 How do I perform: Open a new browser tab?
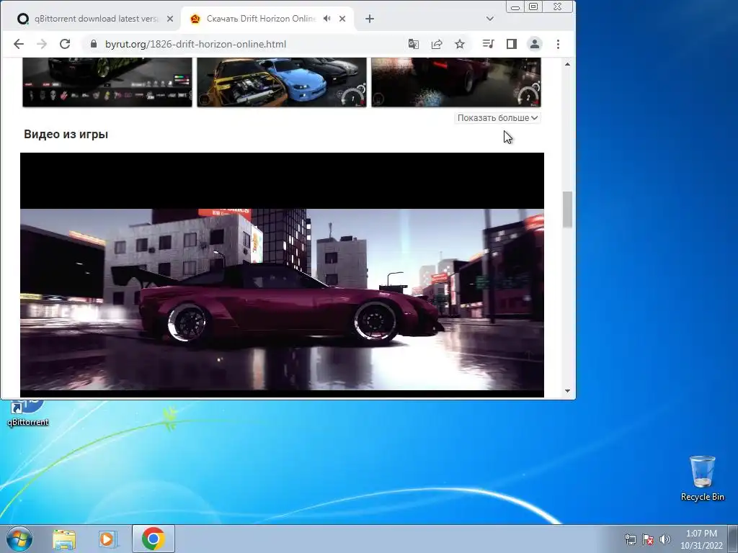pos(370,19)
